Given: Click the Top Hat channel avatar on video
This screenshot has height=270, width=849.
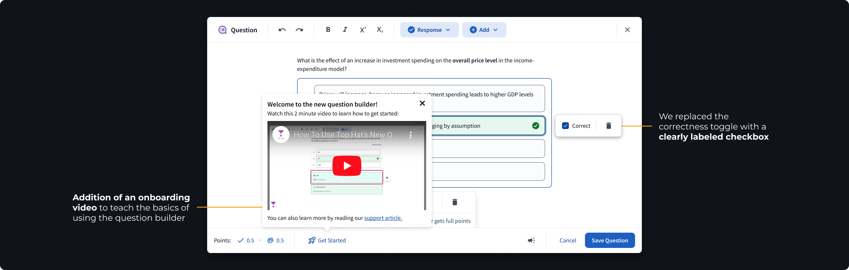Looking at the screenshot, I should [x=281, y=135].
